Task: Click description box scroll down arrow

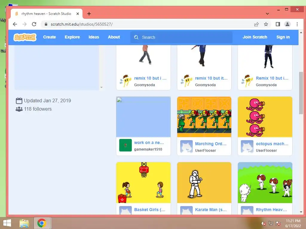Action: tap(101, 87)
